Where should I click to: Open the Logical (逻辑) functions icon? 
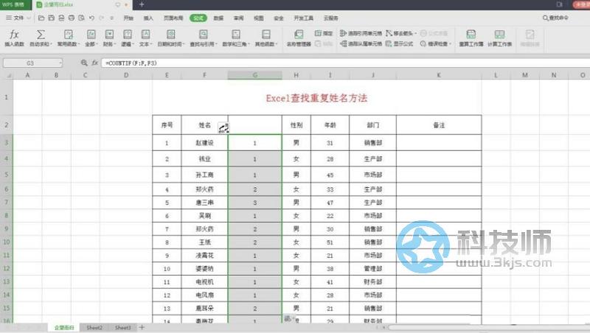click(128, 35)
